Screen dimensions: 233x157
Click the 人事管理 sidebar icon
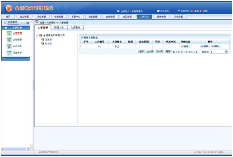point(9,33)
